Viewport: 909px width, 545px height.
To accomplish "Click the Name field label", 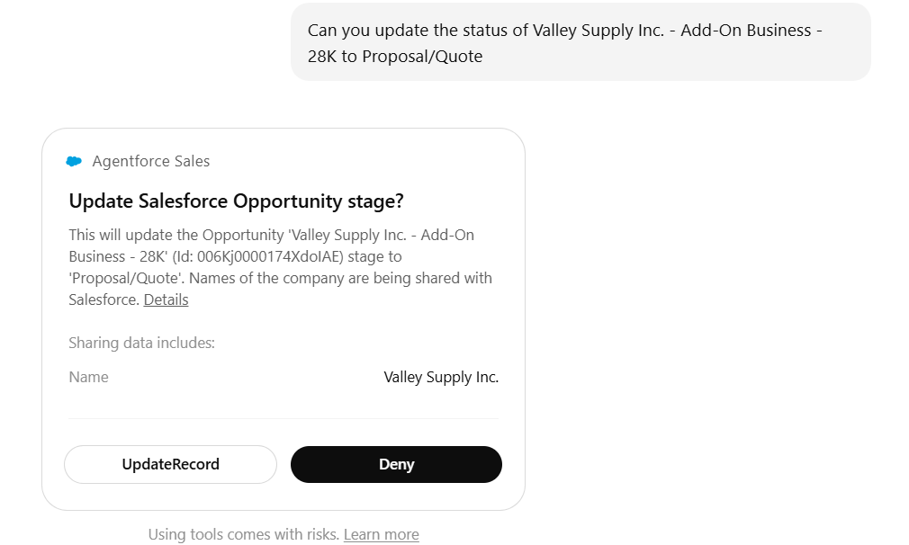I will coord(88,377).
